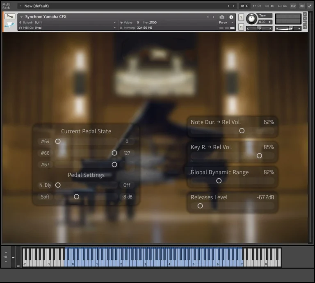Open the snapshot view camera icon

[x=222, y=17]
